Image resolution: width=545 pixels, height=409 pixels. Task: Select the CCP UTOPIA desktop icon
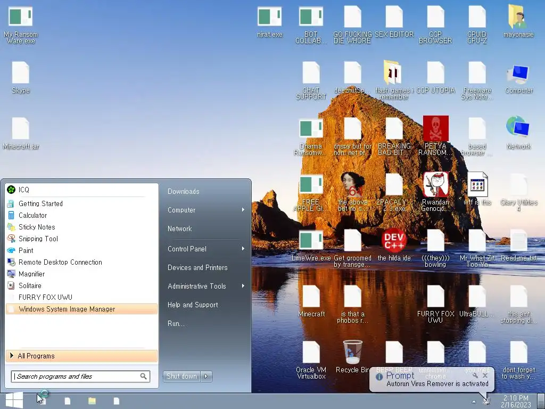click(x=435, y=77)
